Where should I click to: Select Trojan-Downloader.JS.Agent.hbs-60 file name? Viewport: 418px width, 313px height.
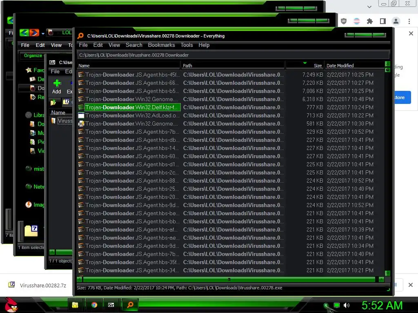click(132, 156)
